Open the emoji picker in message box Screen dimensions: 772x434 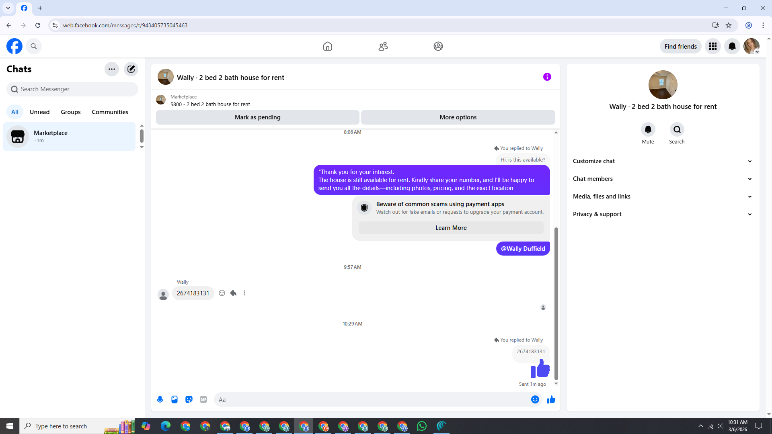pyautogui.click(x=535, y=399)
